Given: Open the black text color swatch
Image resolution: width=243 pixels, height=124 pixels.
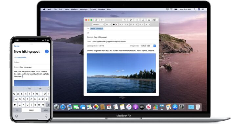Looking at the screenshot, I should pos(114,25).
